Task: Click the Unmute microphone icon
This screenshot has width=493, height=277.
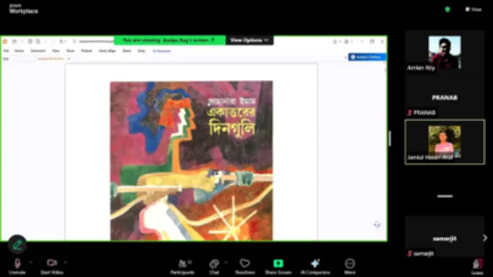Action: coord(17,263)
